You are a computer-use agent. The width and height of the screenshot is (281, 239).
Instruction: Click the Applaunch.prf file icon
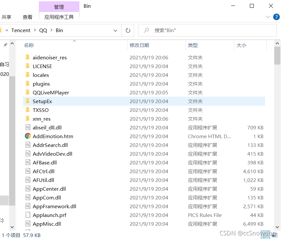click(28, 215)
